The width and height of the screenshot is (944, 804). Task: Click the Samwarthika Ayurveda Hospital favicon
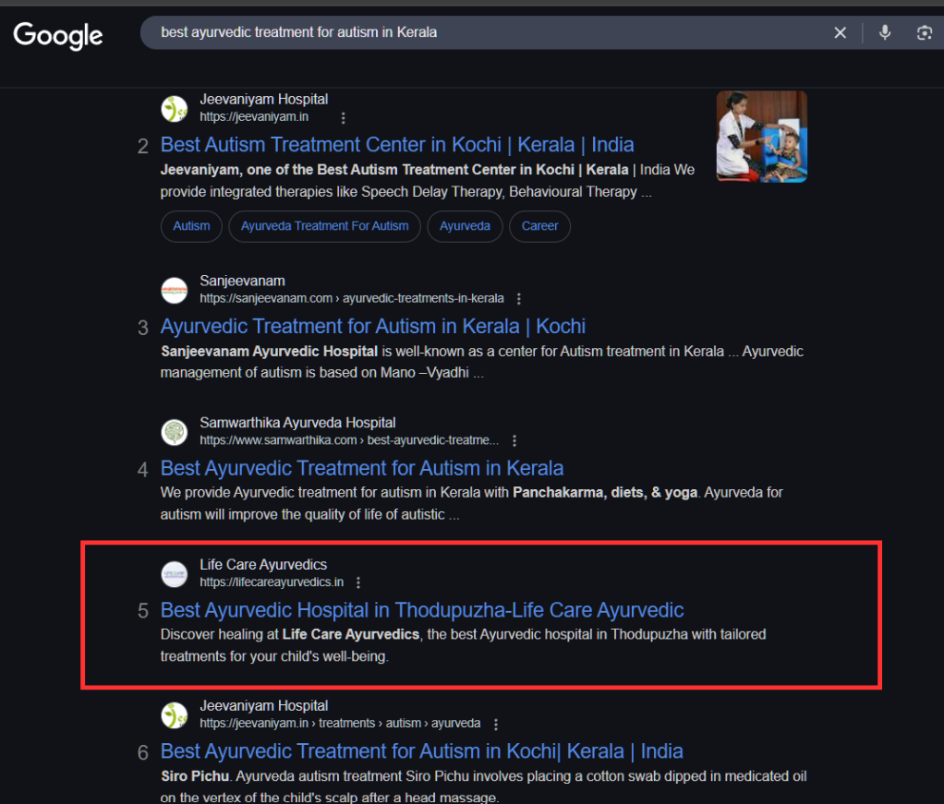tap(174, 432)
